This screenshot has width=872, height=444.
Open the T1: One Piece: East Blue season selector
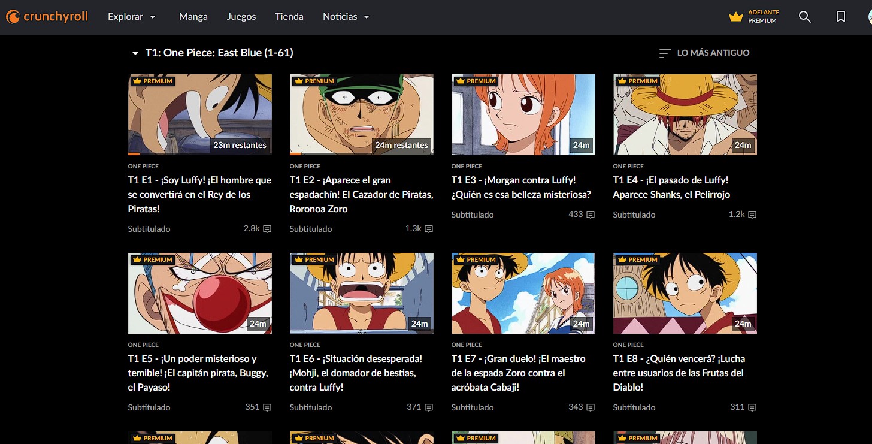point(212,53)
